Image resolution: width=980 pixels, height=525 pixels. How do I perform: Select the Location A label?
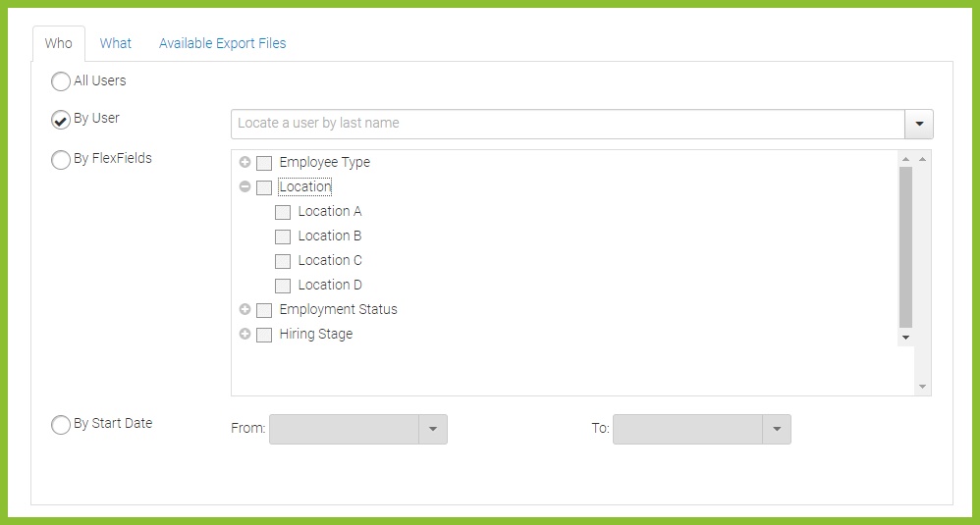(x=329, y=211)
